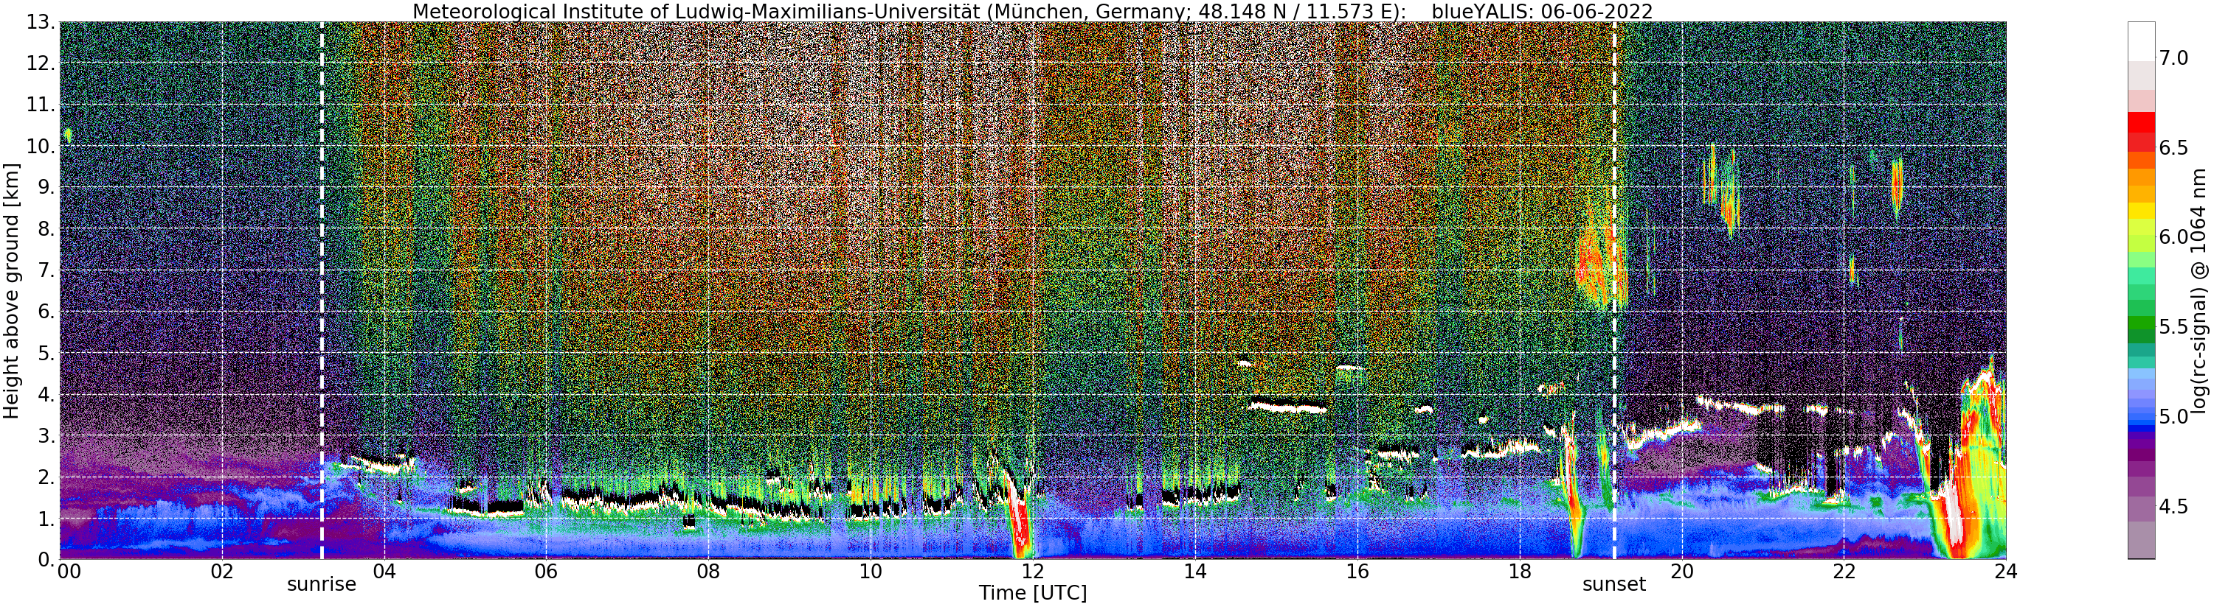Click the 24 tick label on the time axis
The width and height of the screenshot is (2214, 607).
(2005, 572)
